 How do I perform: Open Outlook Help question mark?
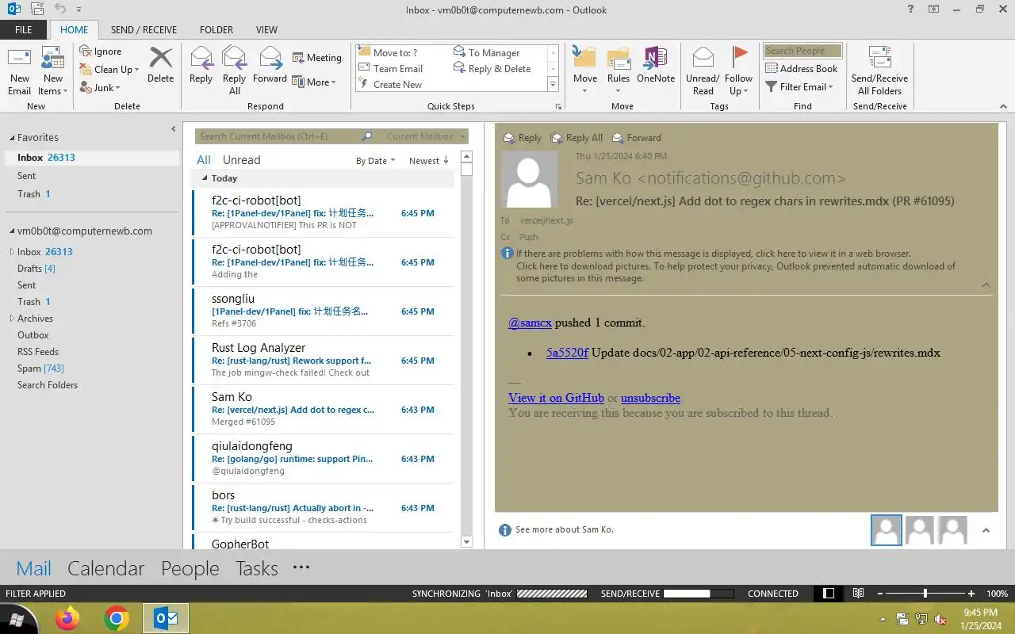910,10
